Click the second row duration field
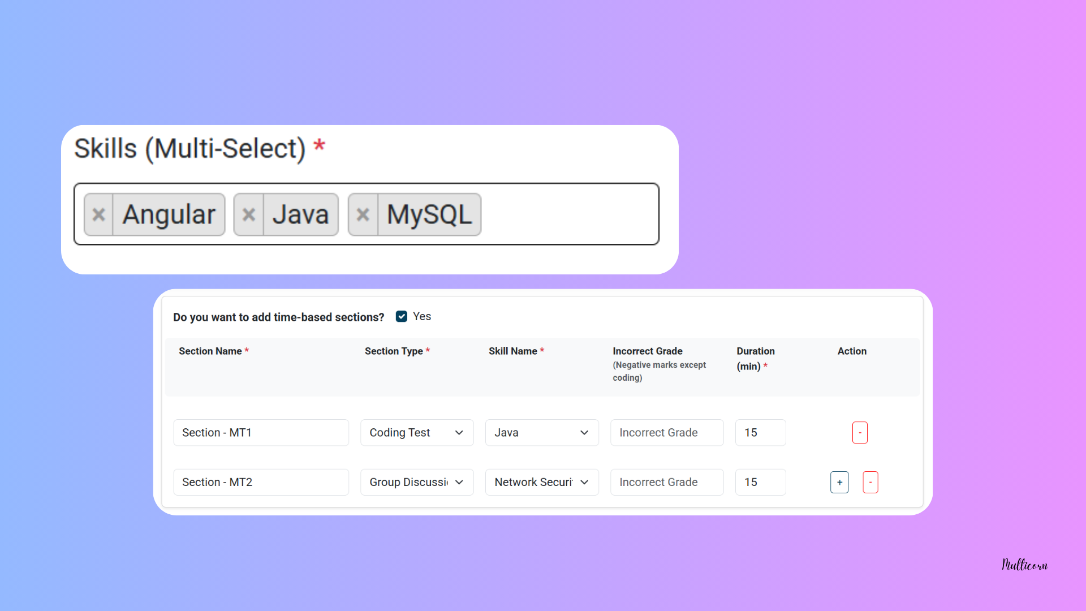 tap(760, 482)
